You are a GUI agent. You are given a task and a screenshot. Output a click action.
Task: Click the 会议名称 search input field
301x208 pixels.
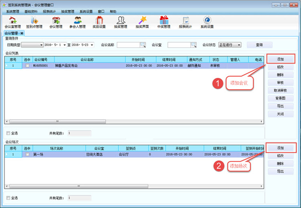pyautogui.click(x=128, y=45)
